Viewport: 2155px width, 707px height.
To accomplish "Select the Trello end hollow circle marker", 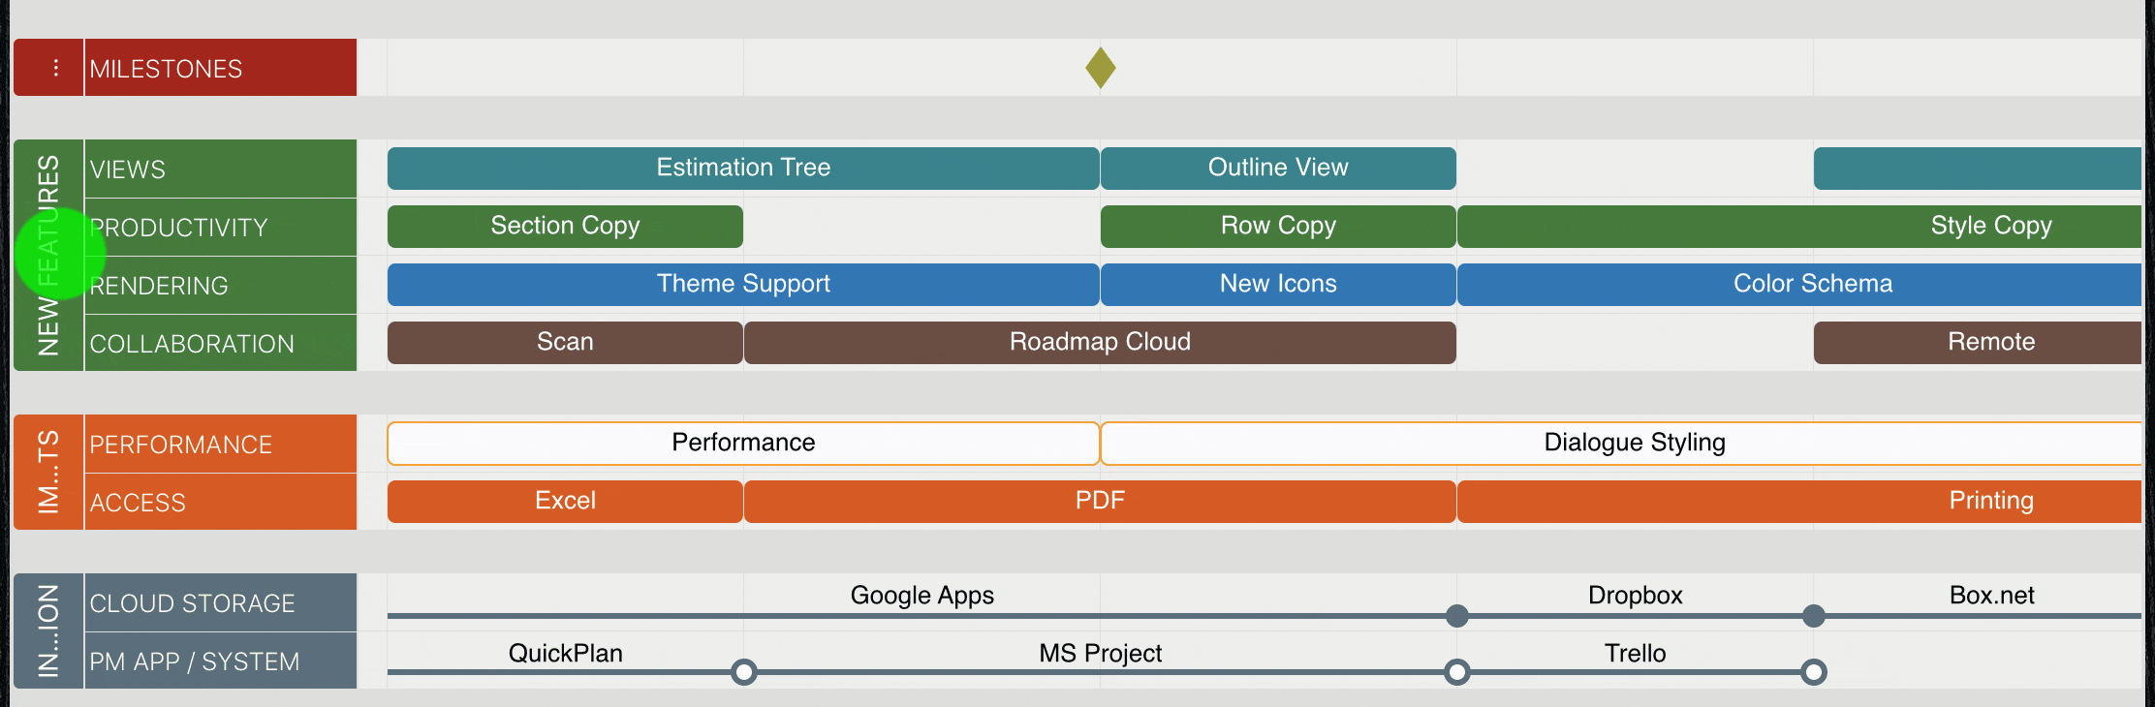I will point(1813,672).
